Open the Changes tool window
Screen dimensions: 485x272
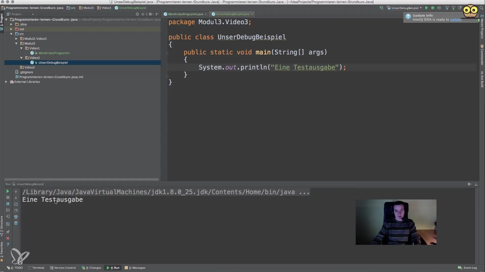pos(91,268)
